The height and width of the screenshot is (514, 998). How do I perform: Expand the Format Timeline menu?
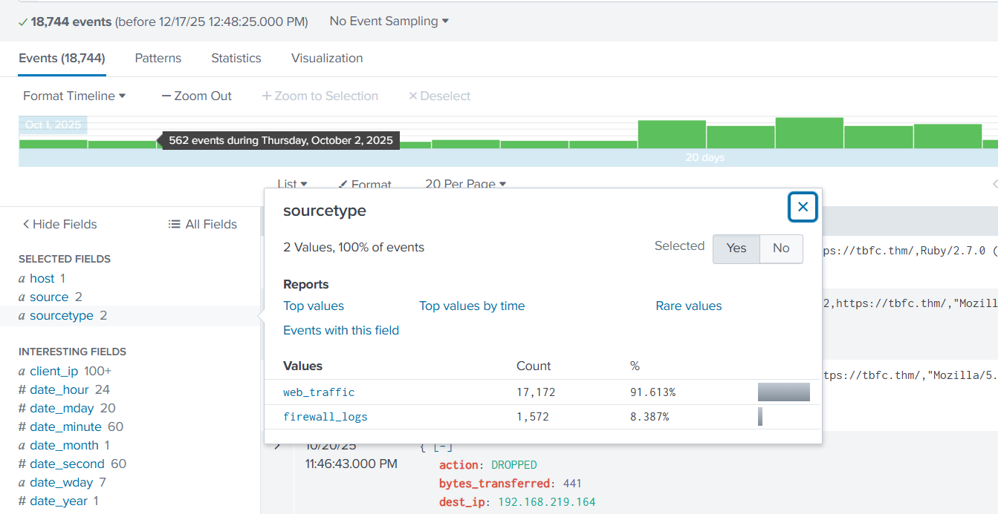[x=74, y=96]
